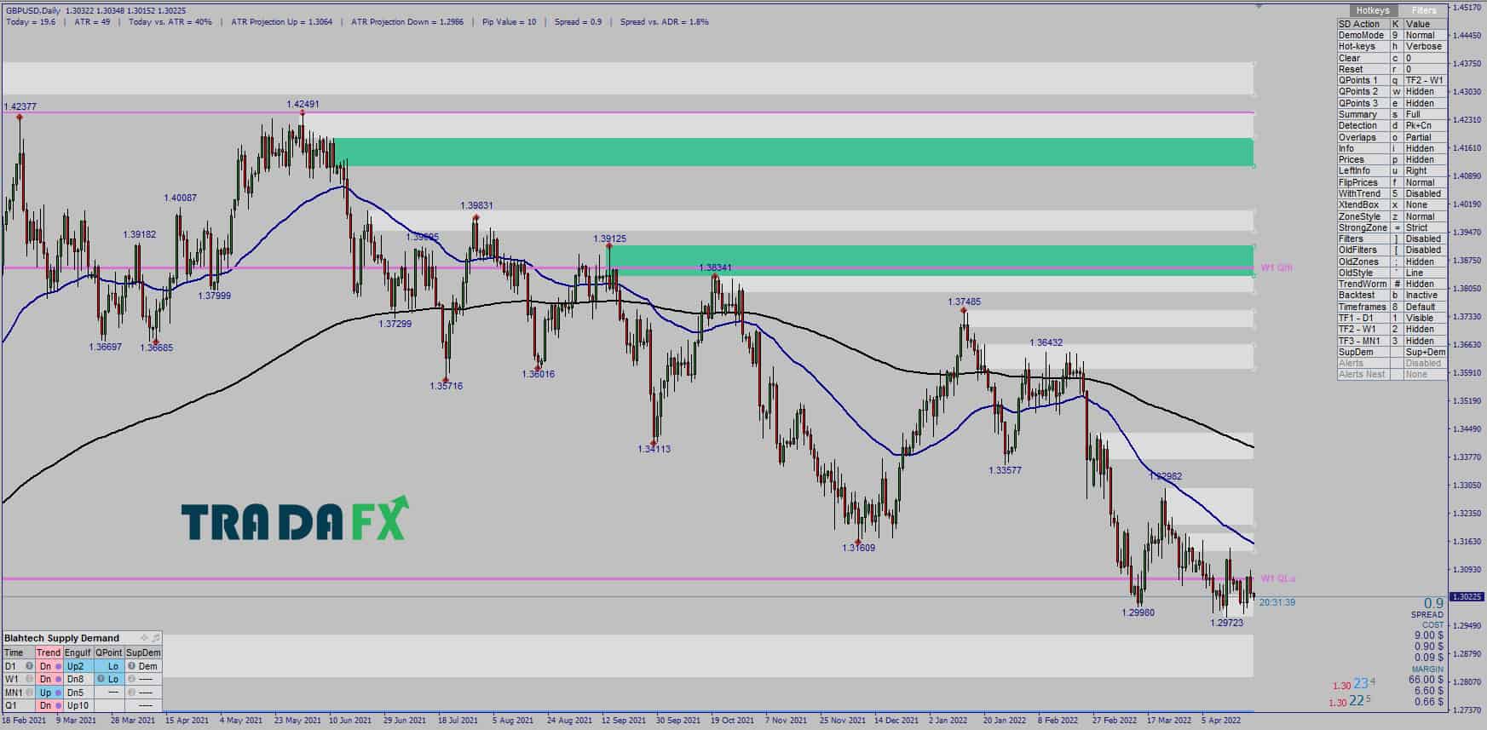The height and width of the screenshot is (730, 1487).
Task: Click the D1 SupDem info icon
Action: click(x=131, y=666)
